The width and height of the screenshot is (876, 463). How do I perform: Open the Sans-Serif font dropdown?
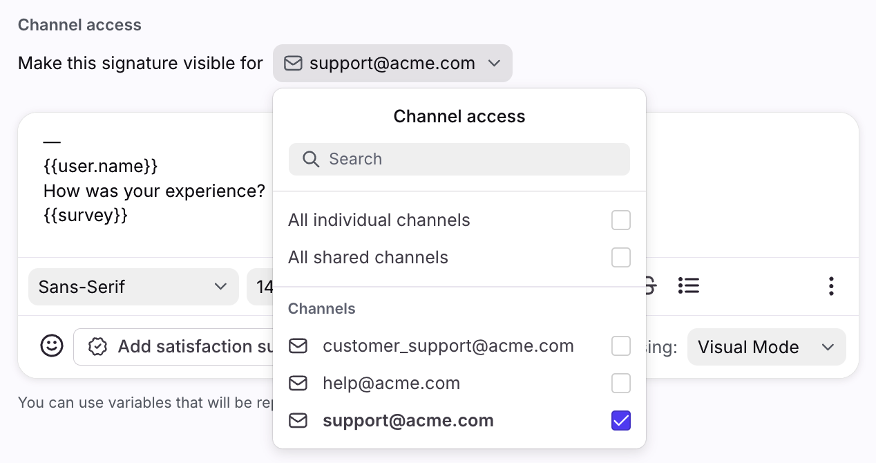[133, 287]
